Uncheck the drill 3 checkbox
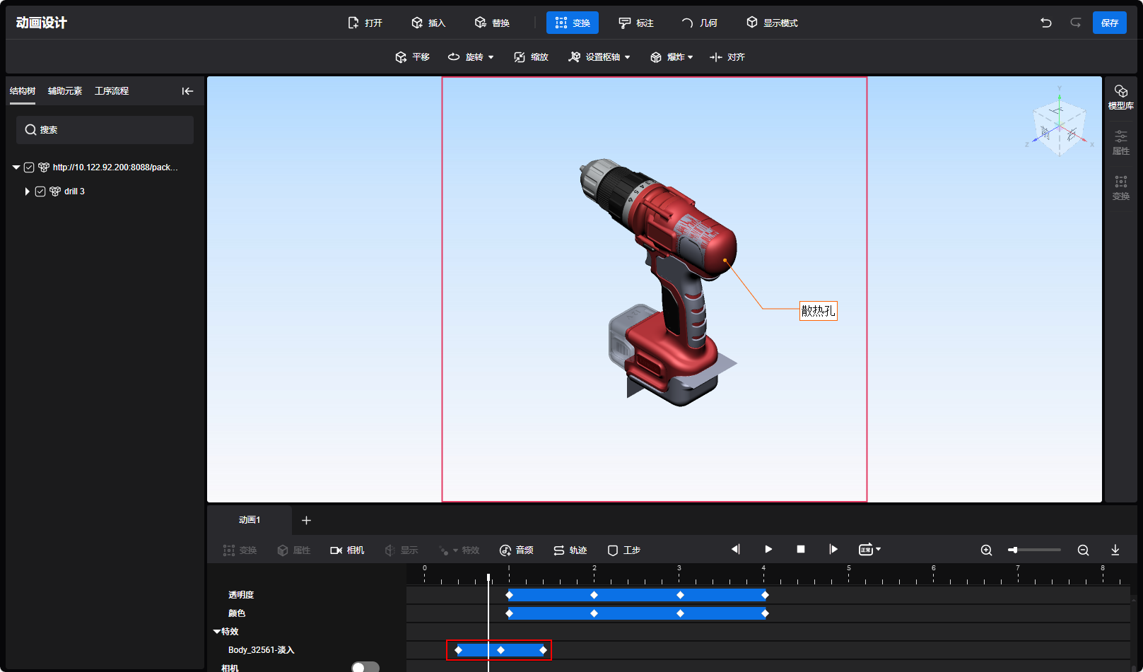This screenshot has width=1143, height=672. (40, 191)
